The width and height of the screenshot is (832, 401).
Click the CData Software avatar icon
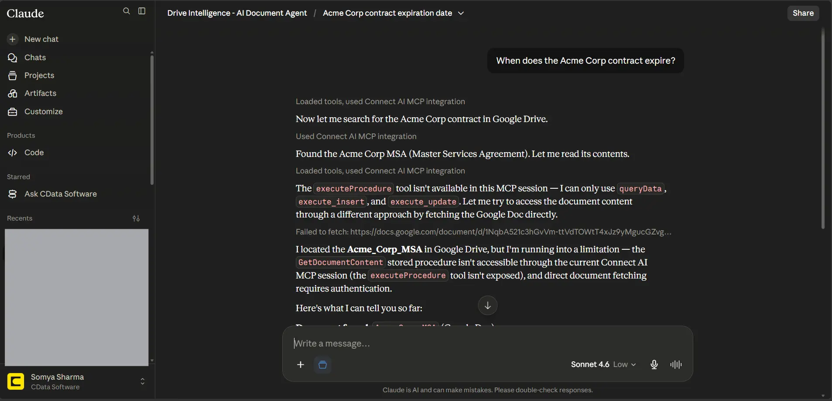click(x=16, y=381)
